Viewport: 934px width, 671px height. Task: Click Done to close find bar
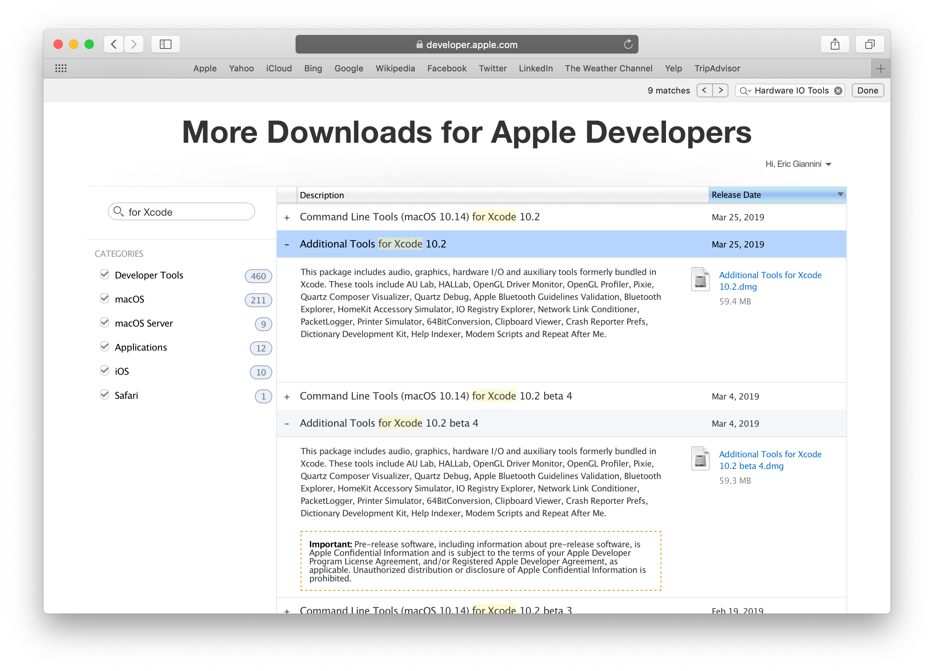[x=868, y=90]
